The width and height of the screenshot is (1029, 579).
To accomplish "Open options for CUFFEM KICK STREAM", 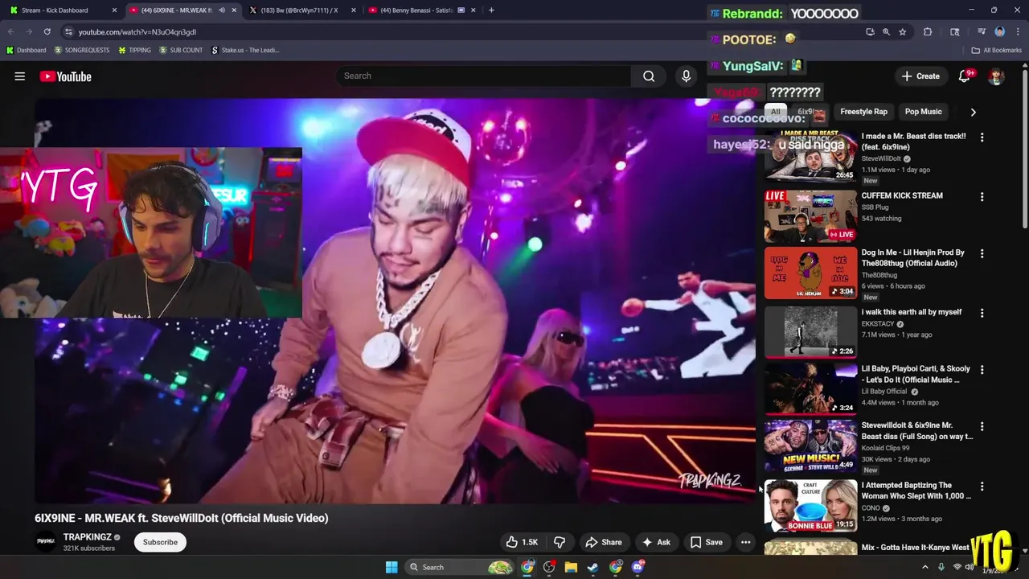I will coord(982,197).
